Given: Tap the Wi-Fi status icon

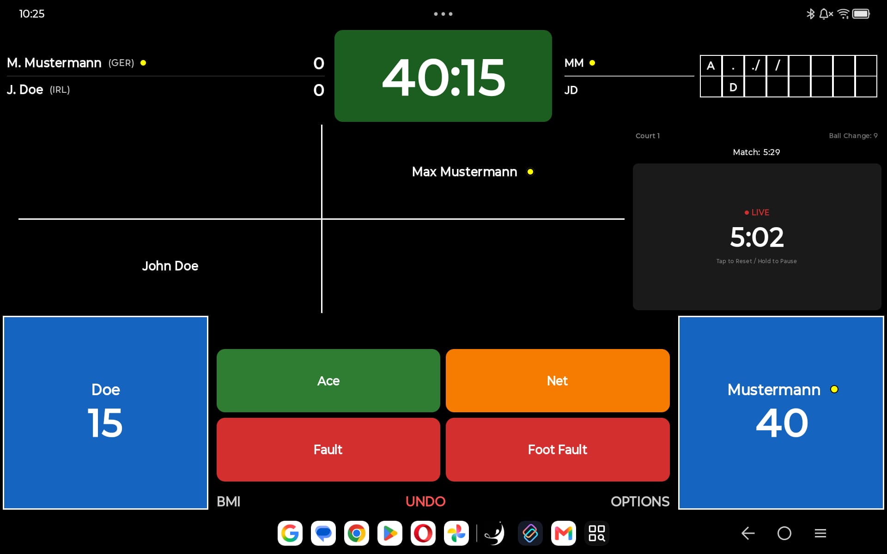Looking at the screenshot, I should [843, 14].
